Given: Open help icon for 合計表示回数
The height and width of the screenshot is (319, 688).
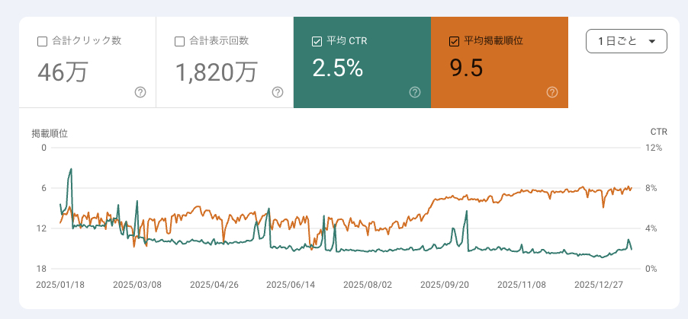Looking at the screenshot, I should click(278, 92).
